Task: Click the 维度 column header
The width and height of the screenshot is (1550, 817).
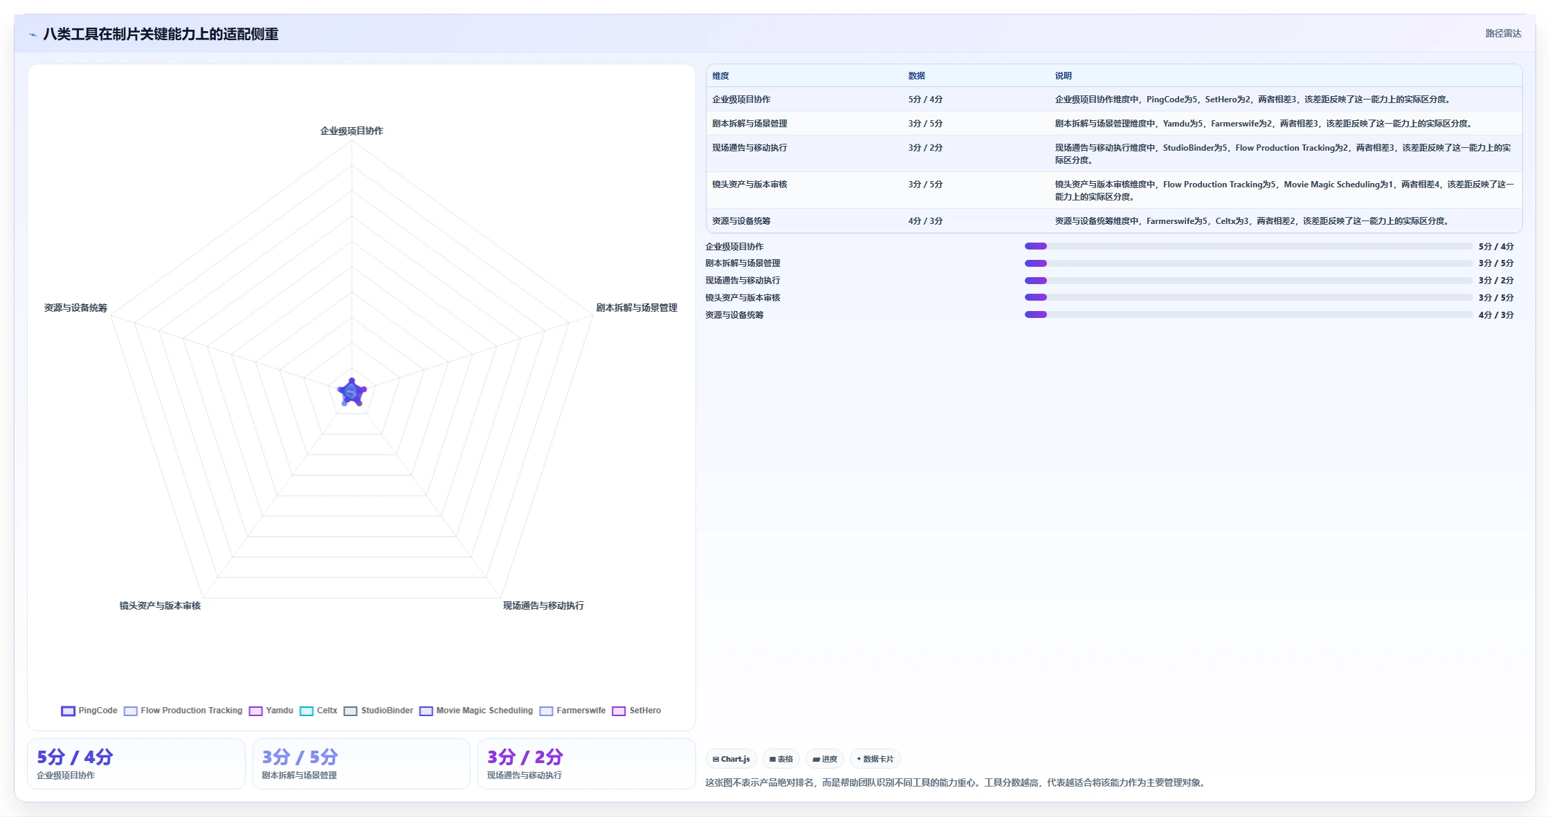Action: click(x=720, y=76)
